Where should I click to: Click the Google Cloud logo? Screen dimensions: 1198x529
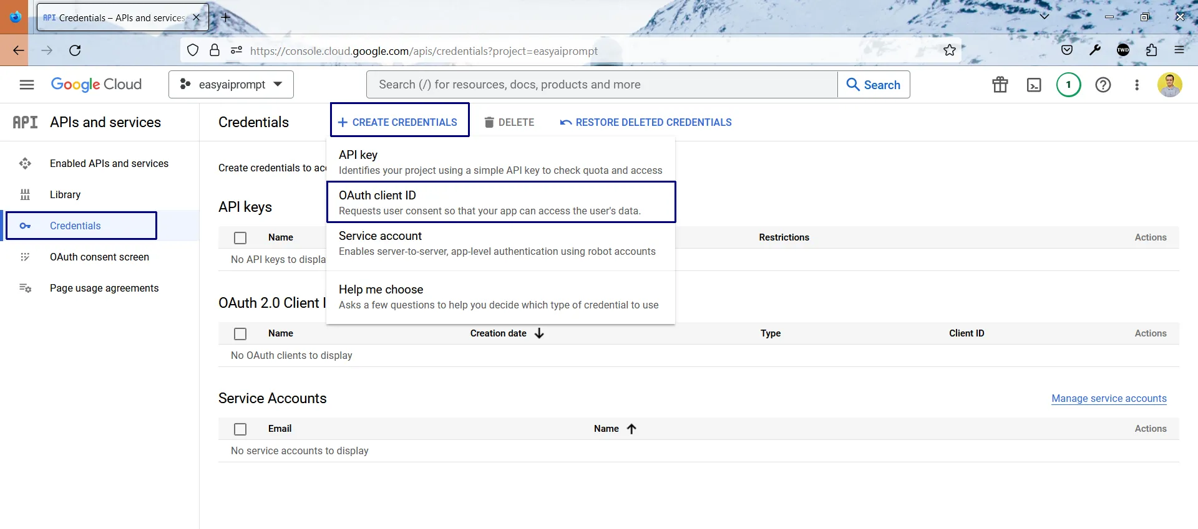click(x=96, y=85)
